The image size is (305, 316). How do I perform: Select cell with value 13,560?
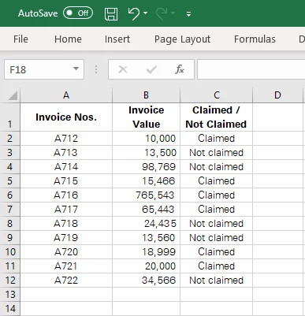click(x=146, y=238)
